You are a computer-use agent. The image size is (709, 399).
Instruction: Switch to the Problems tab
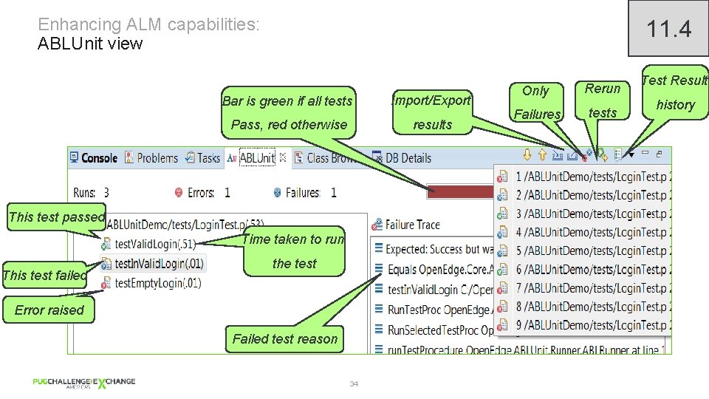click(151, 158)
